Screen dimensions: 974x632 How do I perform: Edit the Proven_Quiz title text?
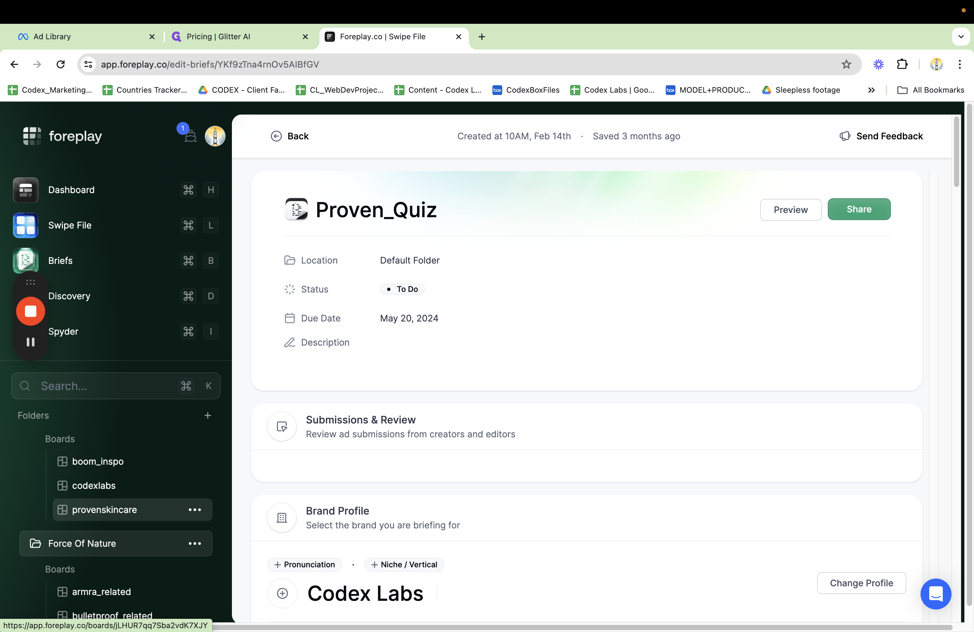tap(376, 210)
